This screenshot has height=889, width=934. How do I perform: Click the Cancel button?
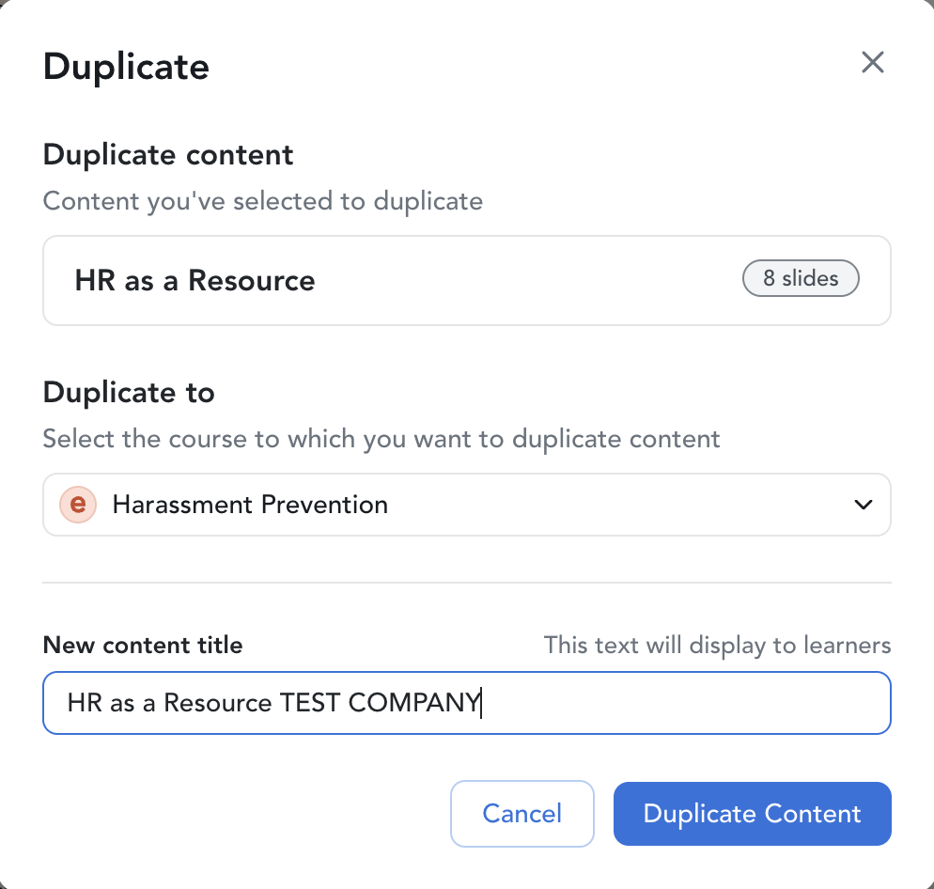click(x=521, y=814)
